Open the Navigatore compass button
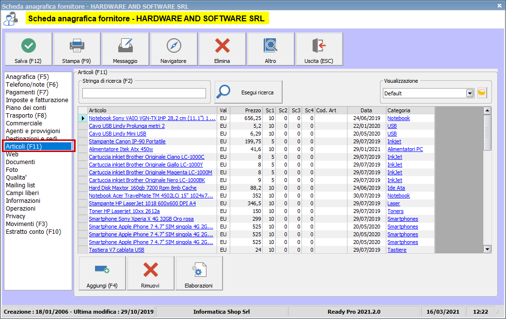This screenshot has width=506, height=319. (174, 49)
